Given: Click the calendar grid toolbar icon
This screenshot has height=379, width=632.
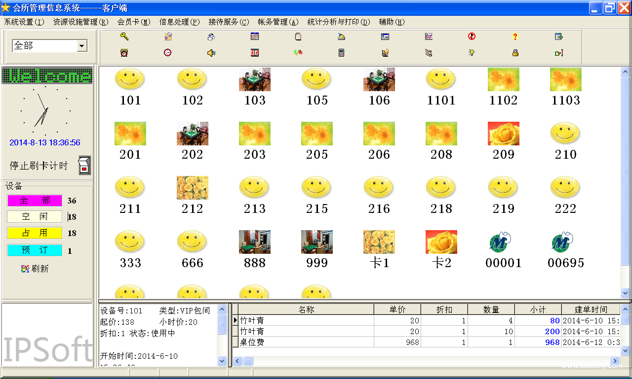Looking at the screenshot, I should (255, 36).
